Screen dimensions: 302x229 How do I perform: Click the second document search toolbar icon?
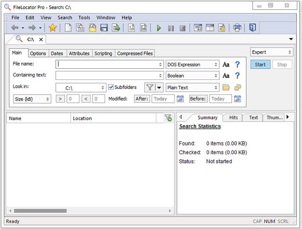point(143,28)
